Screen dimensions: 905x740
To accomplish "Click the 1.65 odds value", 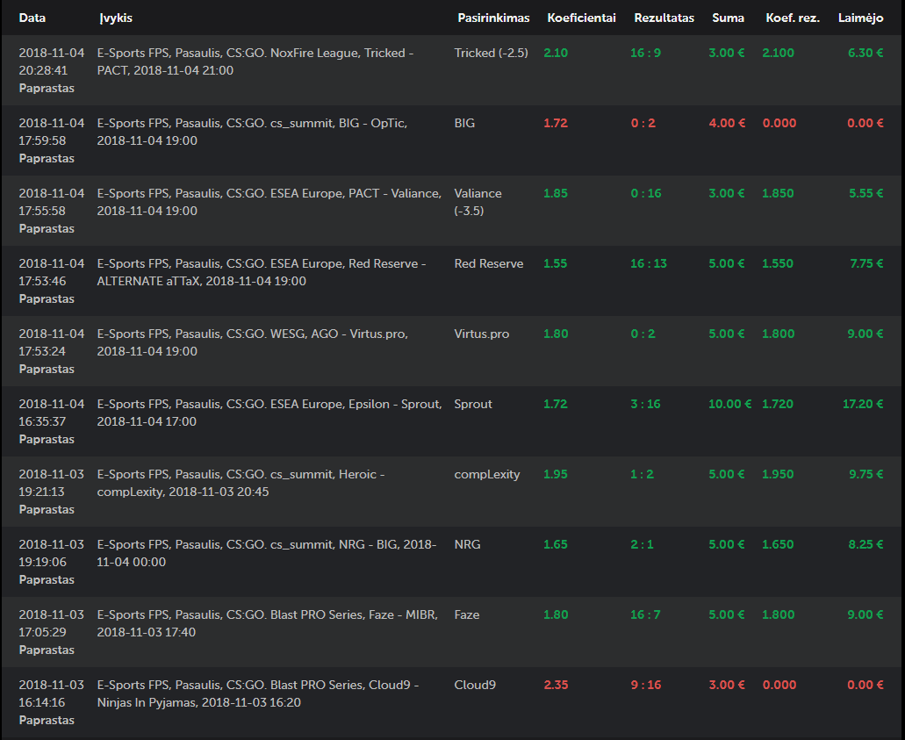I will tap(556, 544).
